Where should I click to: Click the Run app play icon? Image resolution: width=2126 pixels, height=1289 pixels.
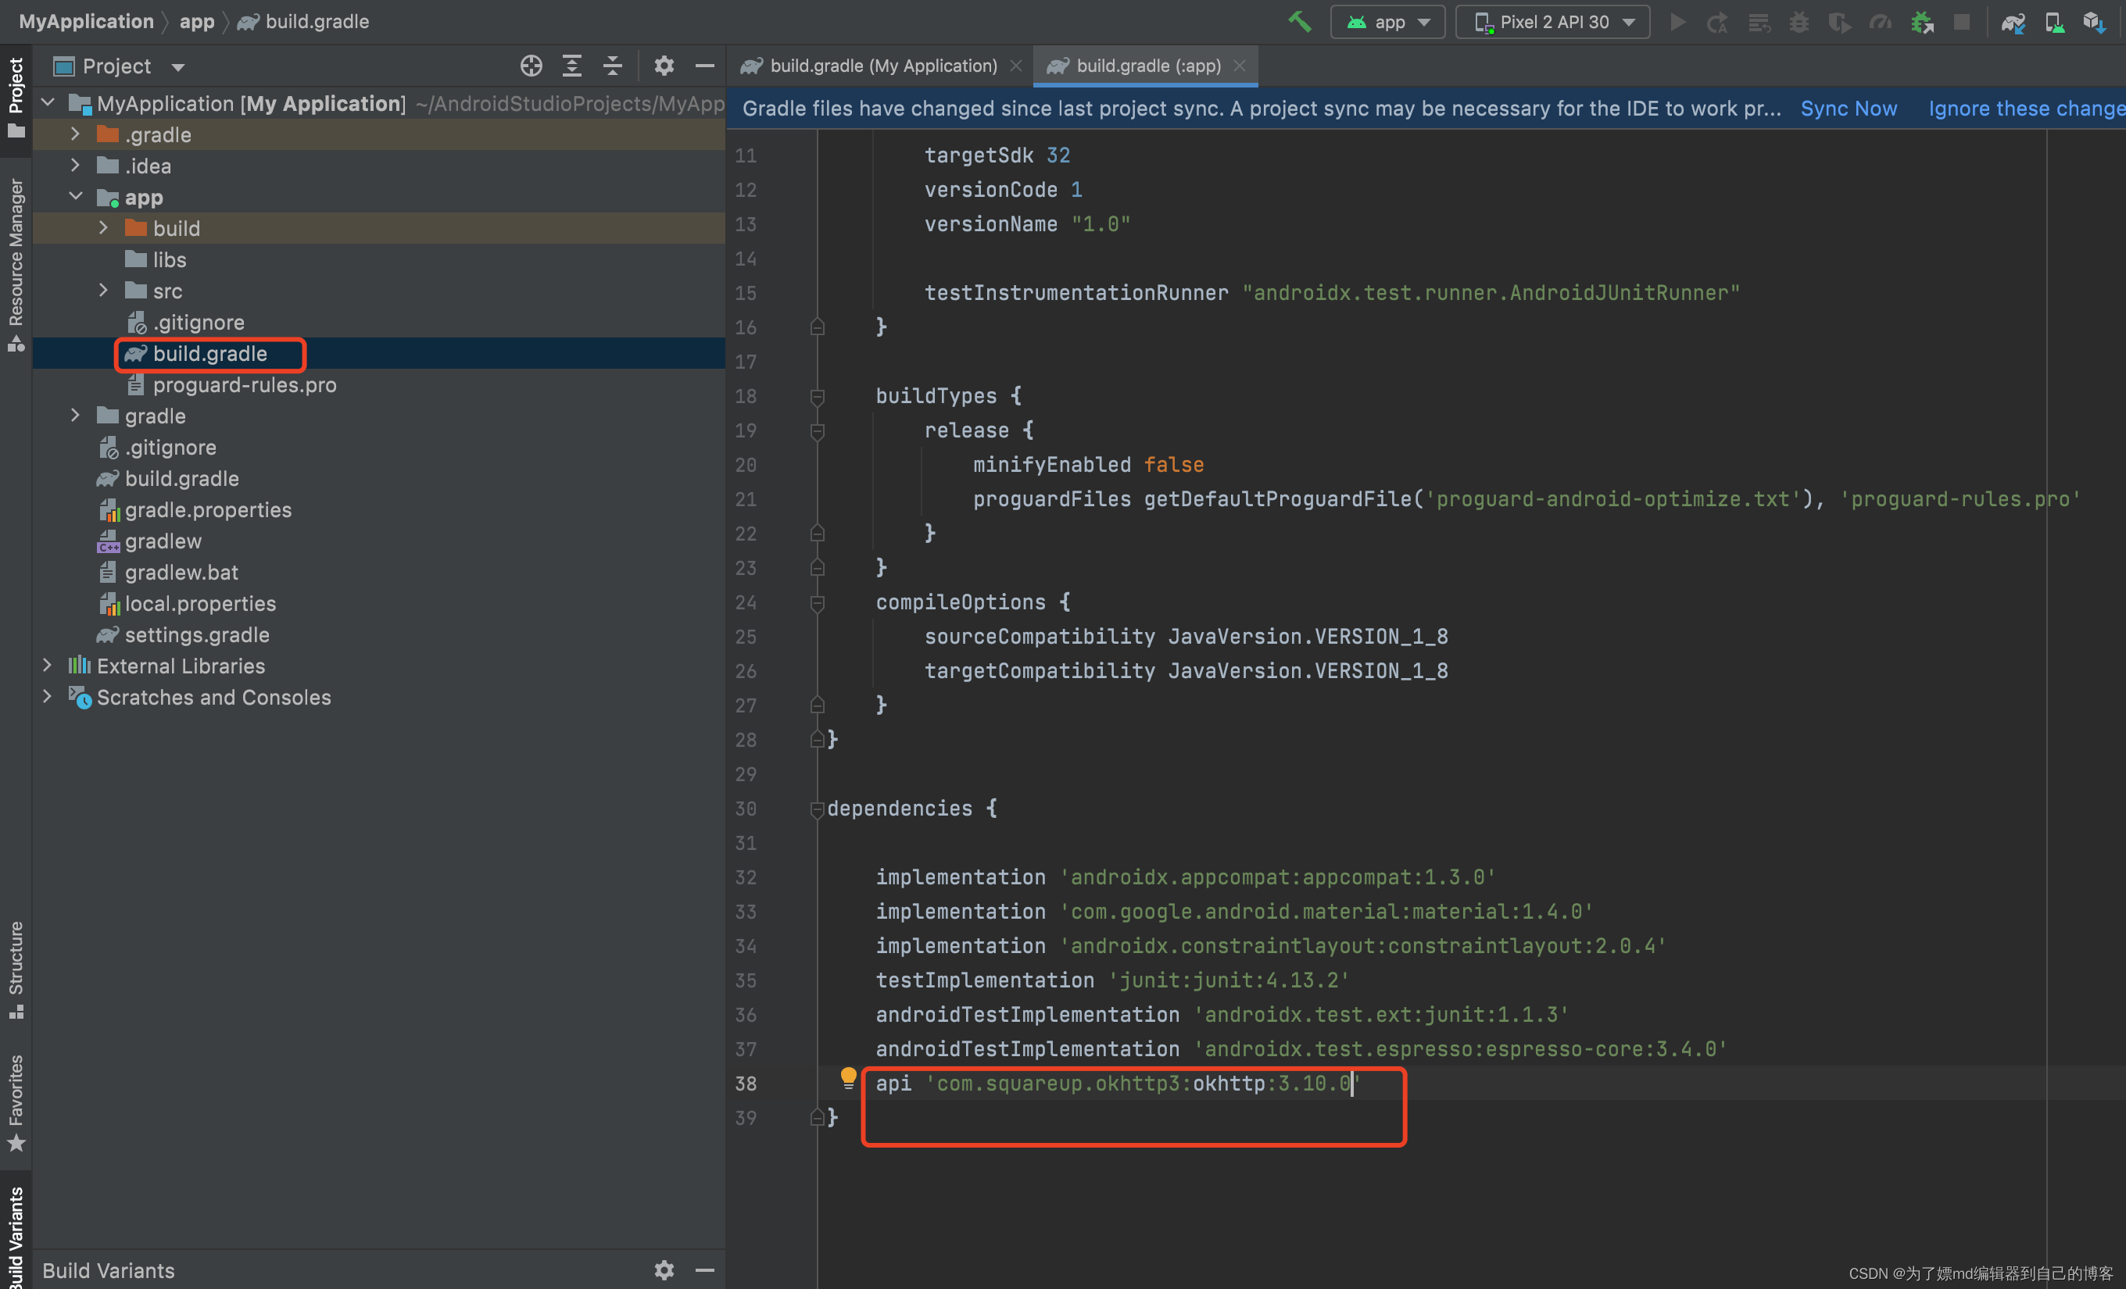click(1677, 22)
